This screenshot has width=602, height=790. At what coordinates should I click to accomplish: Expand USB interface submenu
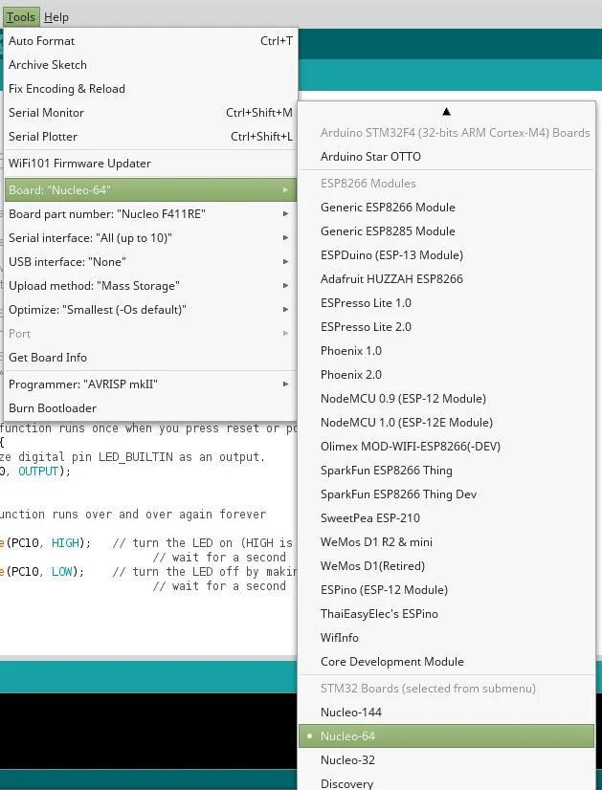pyautogui.click(x=150, y=262)
